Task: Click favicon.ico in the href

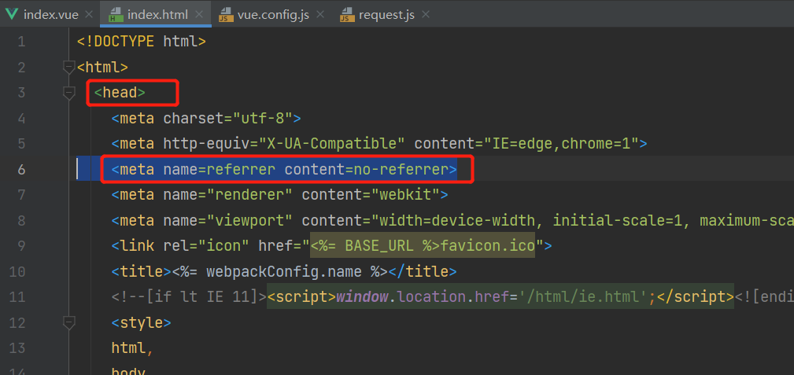Action: 488,246
